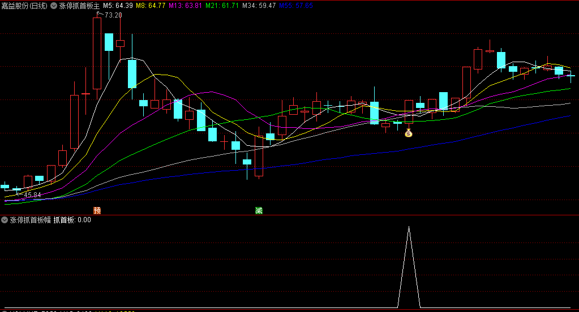Click the M34: 59.47 moving average label
The image size is (579, 312).
tap(259, 6)
